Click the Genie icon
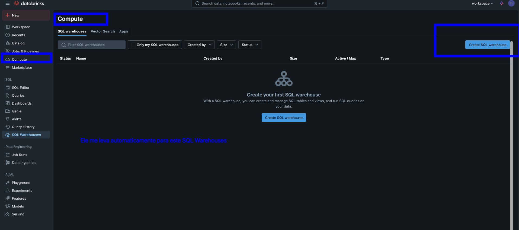 coord(8,111)
